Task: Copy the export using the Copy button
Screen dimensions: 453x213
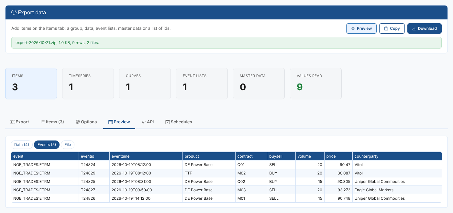Action: [392, 28]
